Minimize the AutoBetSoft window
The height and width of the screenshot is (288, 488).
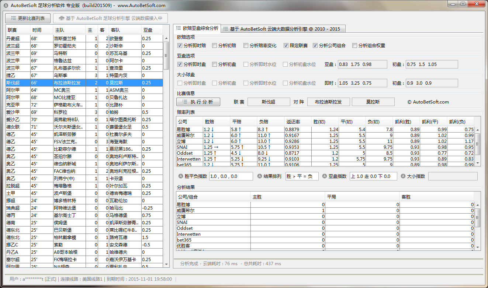click(x=453, y=3)
